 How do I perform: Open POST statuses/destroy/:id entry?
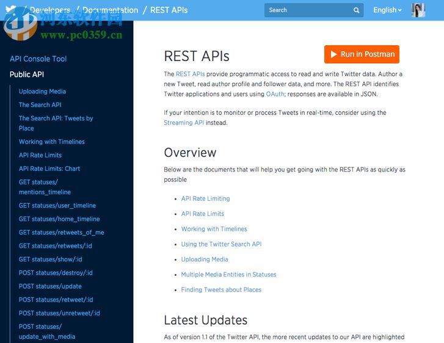(x=56, y=273)
